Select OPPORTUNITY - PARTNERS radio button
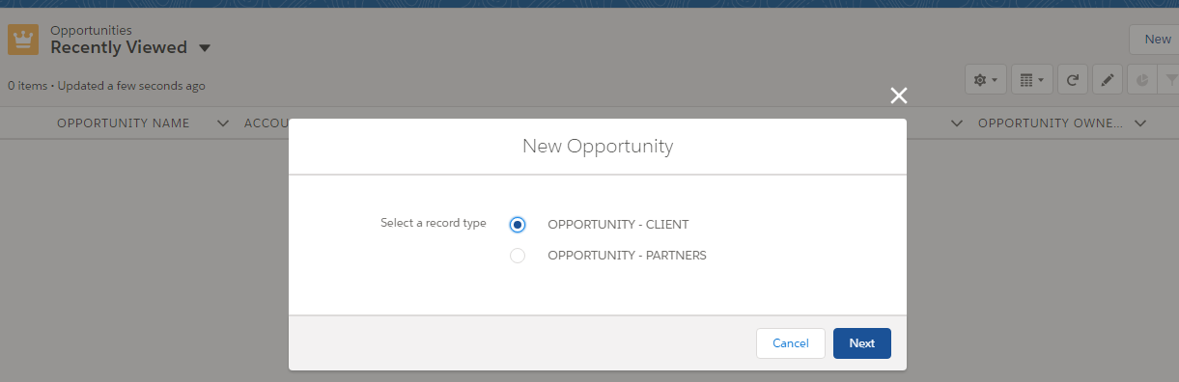Screen dimensions: 1179x382 click(x=518, y=256)
